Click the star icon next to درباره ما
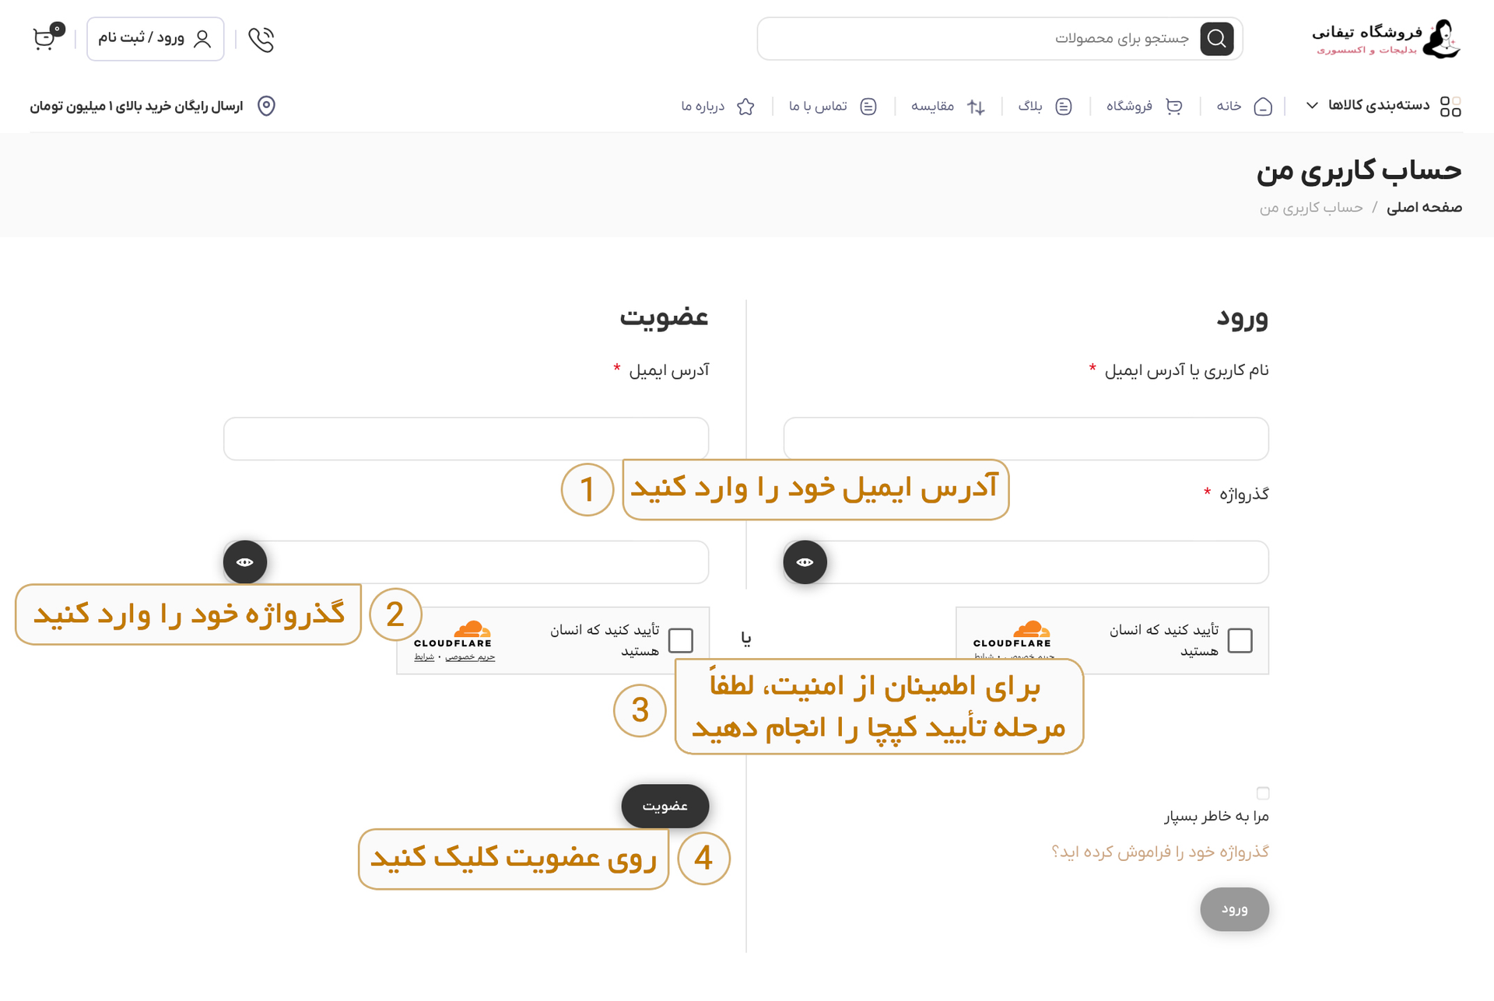The width and height of the screenshot is (1494, 1001). click(x=745, y=106)
